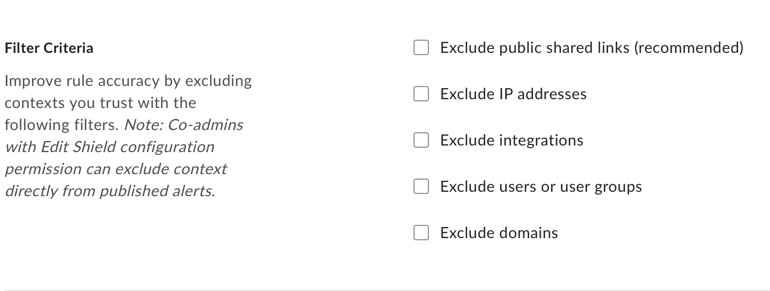Click the horizontal divider below the filters
The width and height of the screenshot is (770, 291).
(x=385, y=289)
